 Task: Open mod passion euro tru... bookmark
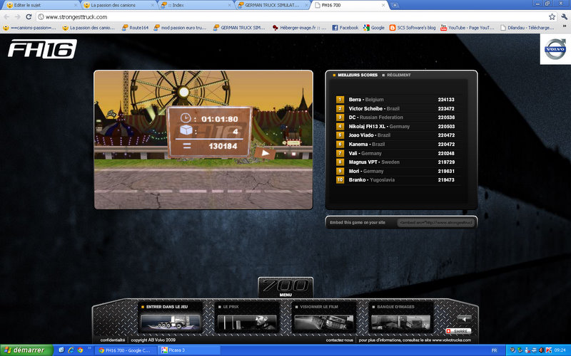180,28
